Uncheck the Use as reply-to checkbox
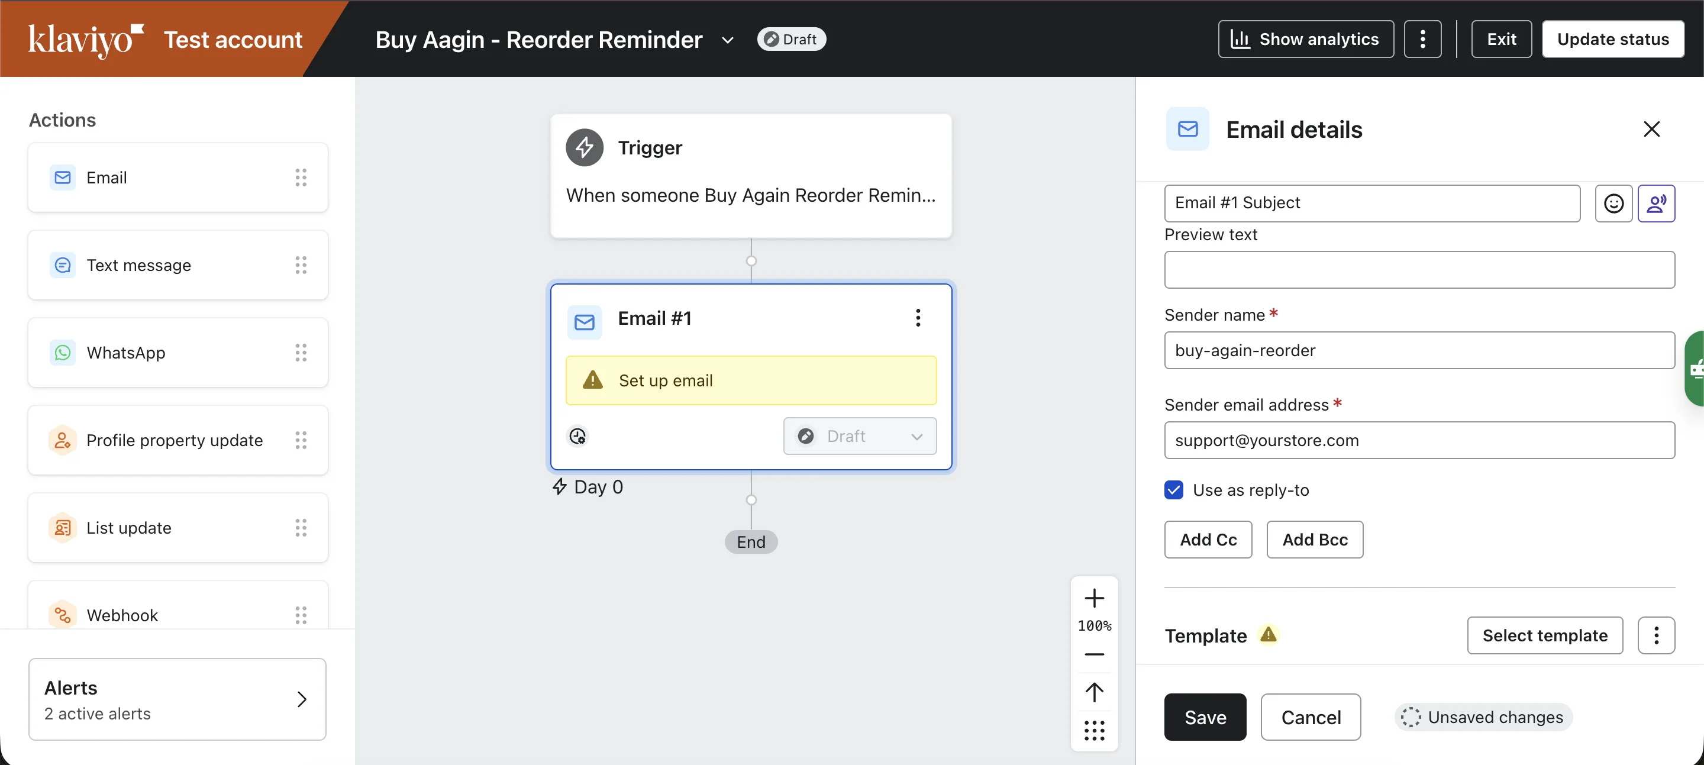 coord(1173,490)
